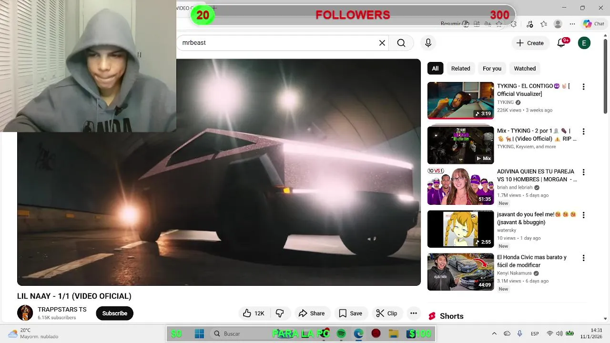
Task: Open briah and lebriah channel name
Action: click(x=515, y=187)
